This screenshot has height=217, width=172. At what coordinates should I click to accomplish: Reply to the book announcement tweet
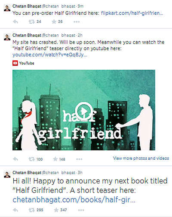[15, 210]
